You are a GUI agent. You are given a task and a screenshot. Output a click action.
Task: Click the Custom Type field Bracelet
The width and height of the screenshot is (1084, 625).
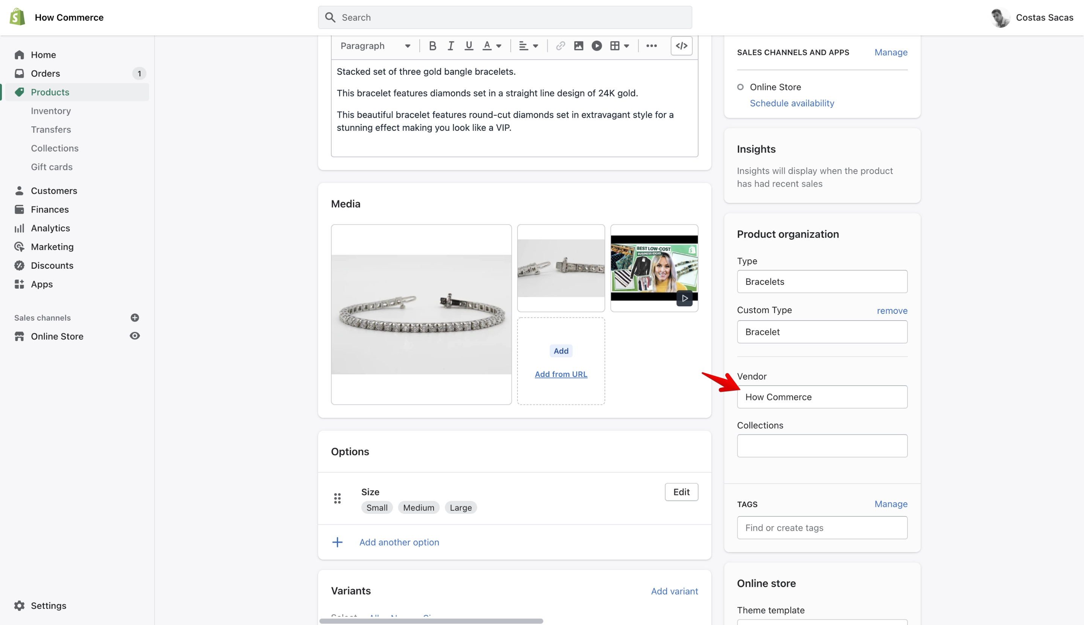tap(822, 332)
